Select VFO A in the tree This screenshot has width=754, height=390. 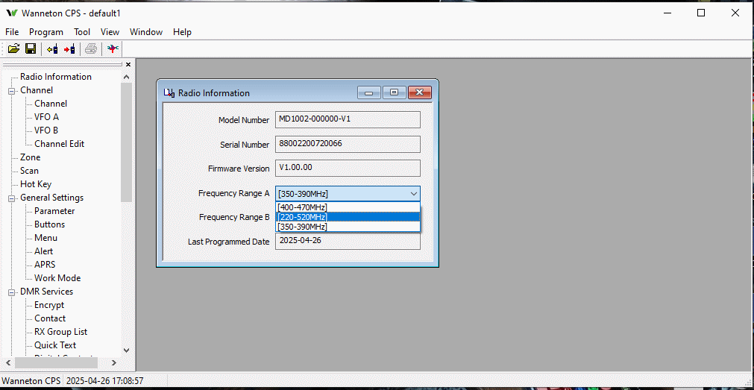click(47, 117)
